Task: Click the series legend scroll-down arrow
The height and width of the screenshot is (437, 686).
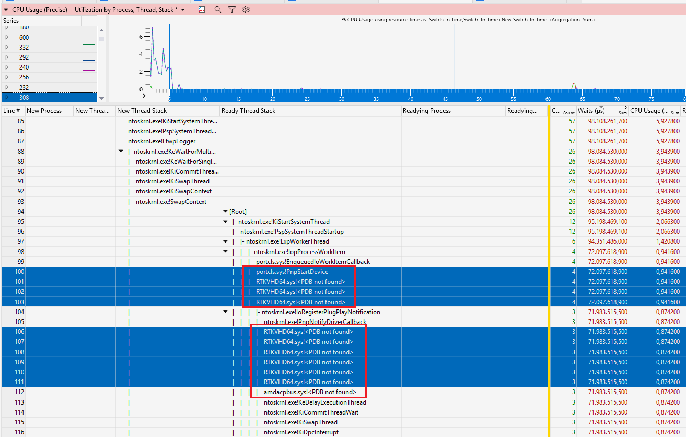Action: pyautogui.click(x=101, y=98)
